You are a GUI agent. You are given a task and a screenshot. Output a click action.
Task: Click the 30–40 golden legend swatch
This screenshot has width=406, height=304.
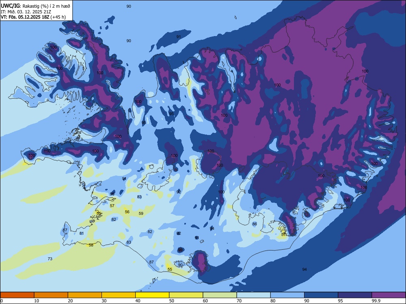[x=119, y=295]
